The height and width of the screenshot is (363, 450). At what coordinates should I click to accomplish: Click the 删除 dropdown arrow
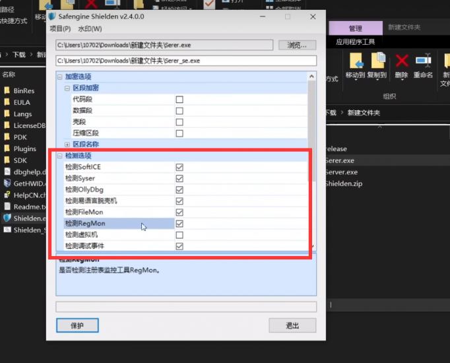tap(402, 80)
